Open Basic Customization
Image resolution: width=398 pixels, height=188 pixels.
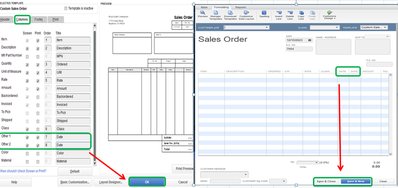pos(75,182)
